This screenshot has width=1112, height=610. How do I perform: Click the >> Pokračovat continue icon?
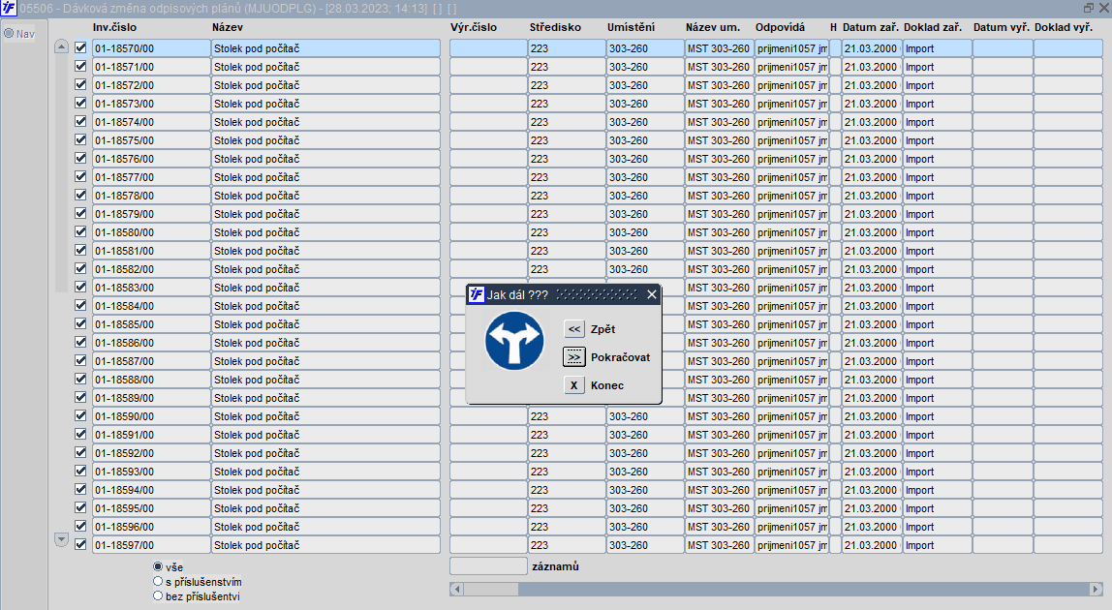[573, 356]
